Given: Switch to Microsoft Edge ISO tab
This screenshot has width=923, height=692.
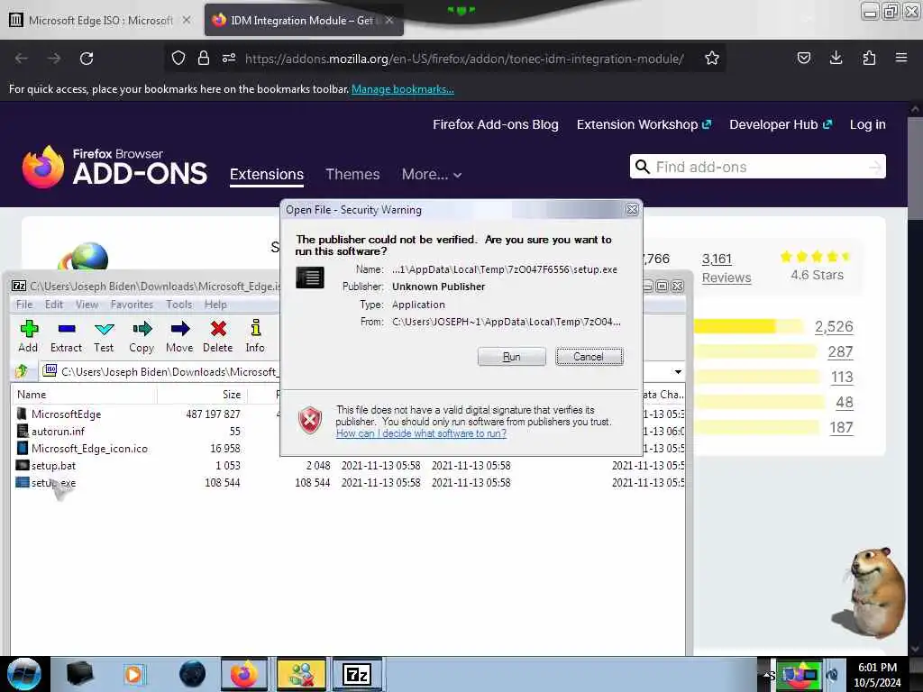Looking at the screenshot, I should coord(100,20).
